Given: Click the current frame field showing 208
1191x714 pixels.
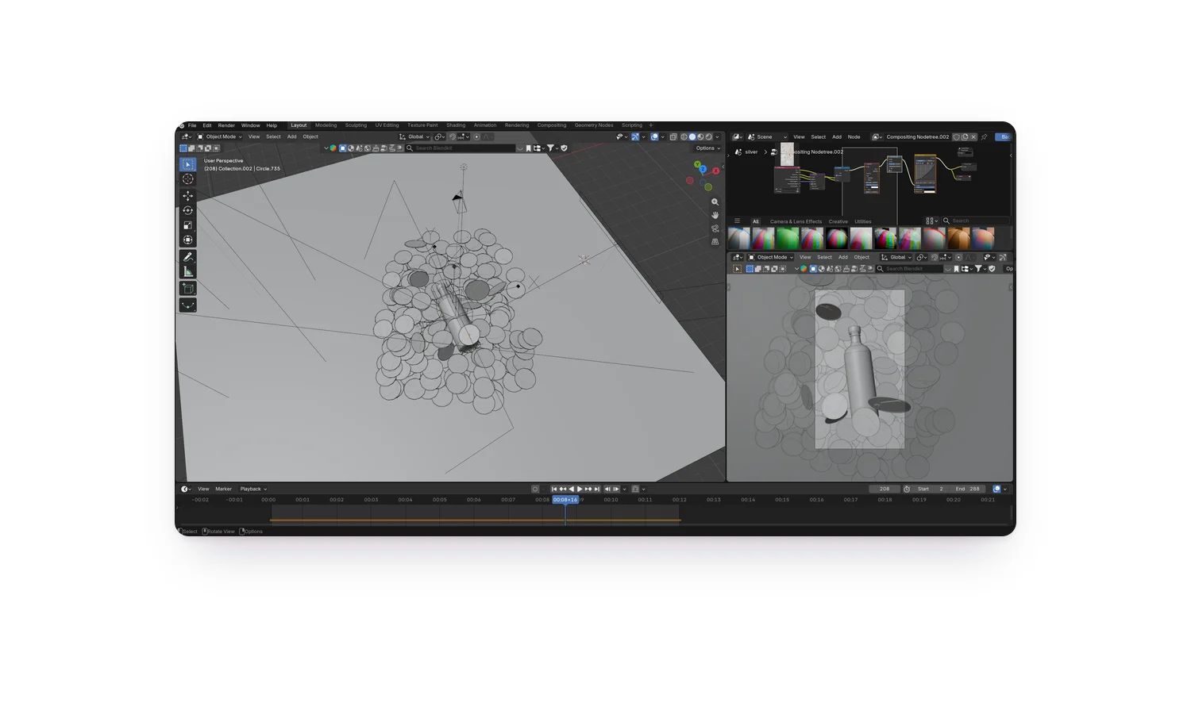Looking at the screenshot, I should point(885,489).
